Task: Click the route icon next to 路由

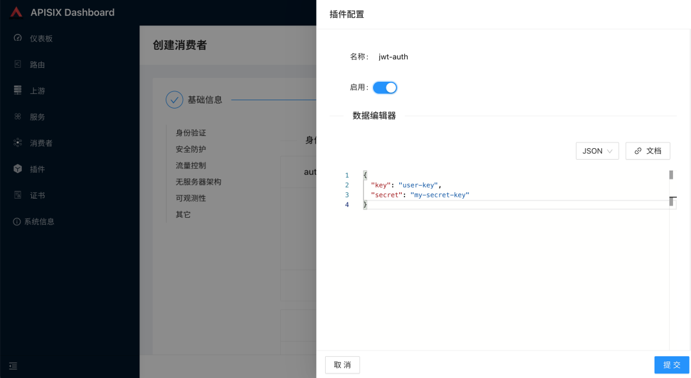Action: pos(18,64)
